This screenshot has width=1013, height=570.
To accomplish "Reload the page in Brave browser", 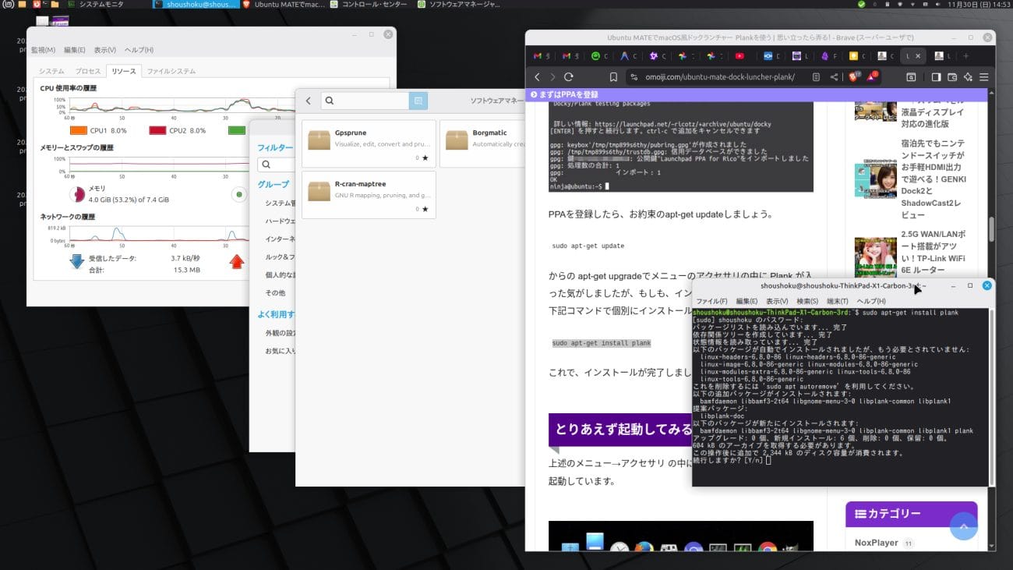I will click(x=569, y=77).
